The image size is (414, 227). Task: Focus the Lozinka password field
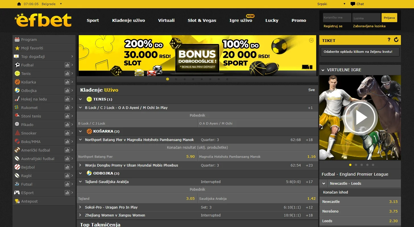pyautogui.click(x=366, y=18)
